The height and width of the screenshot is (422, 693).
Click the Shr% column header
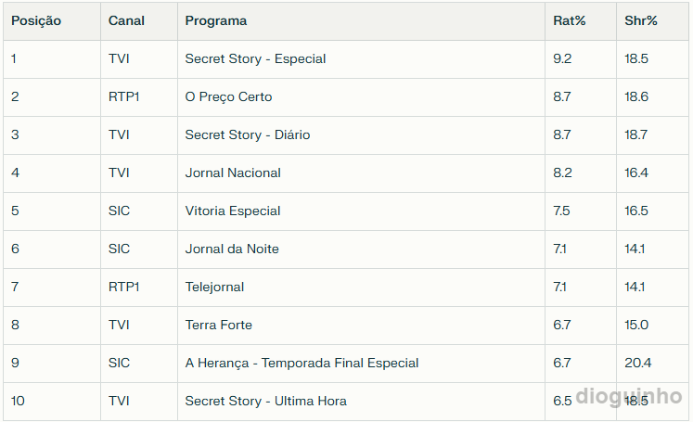coord(640,20)
